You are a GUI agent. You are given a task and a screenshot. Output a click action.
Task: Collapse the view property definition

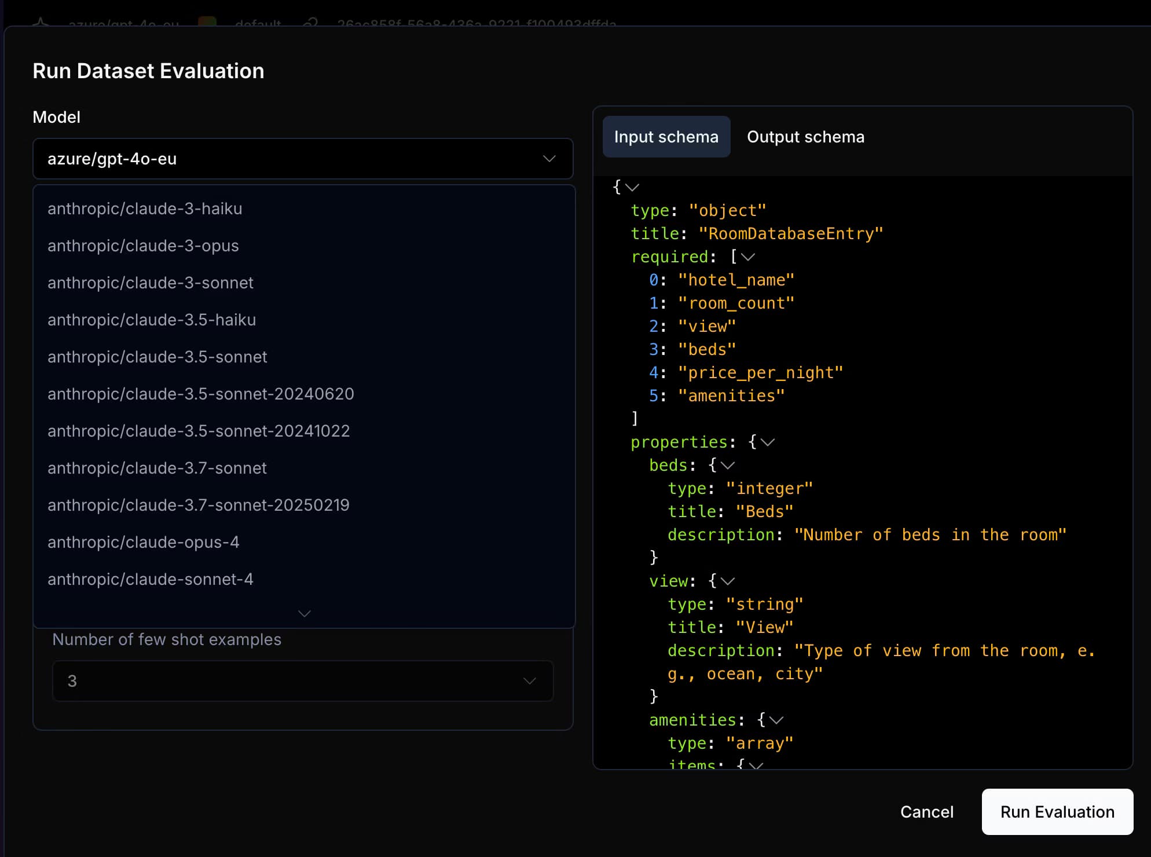pos(729,581)
